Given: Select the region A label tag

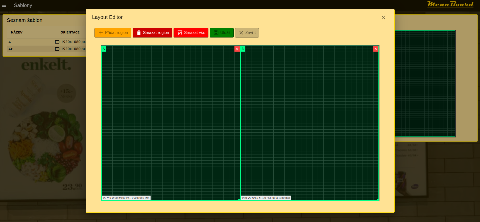Looking at the screenshot, I should pyautogui.click(x=104, y=49).
